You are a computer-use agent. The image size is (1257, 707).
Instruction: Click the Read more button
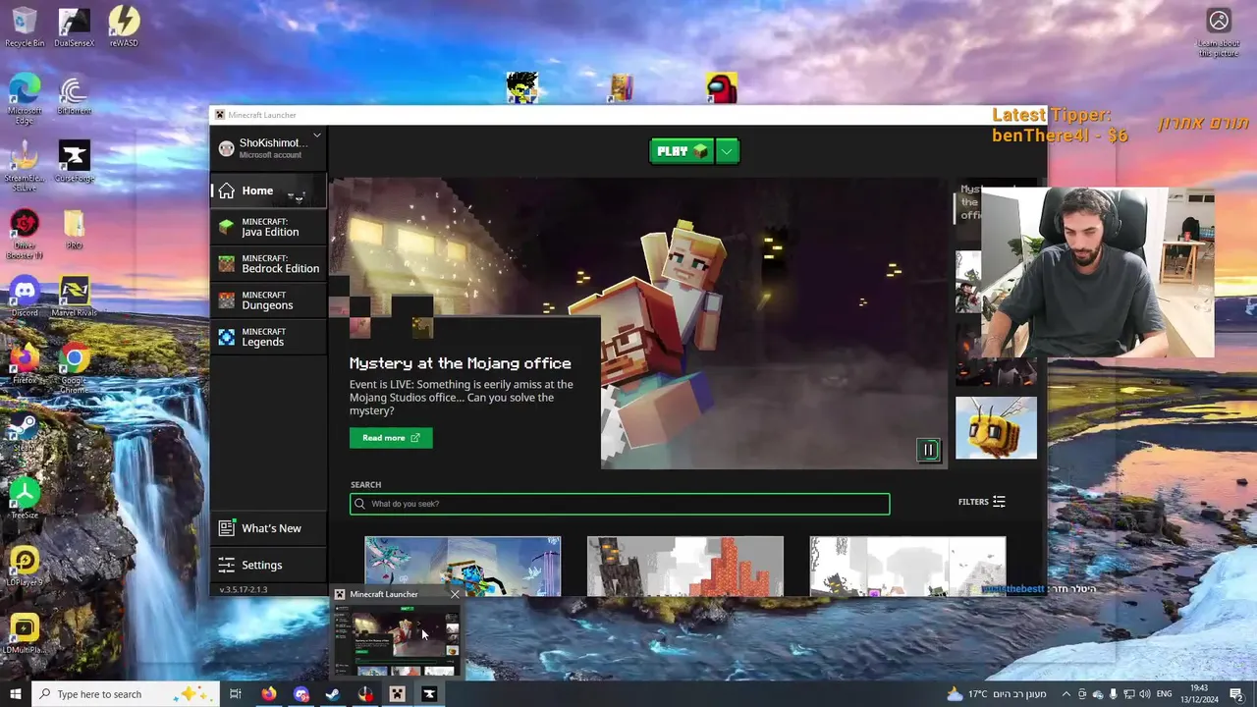coord(391,438)
